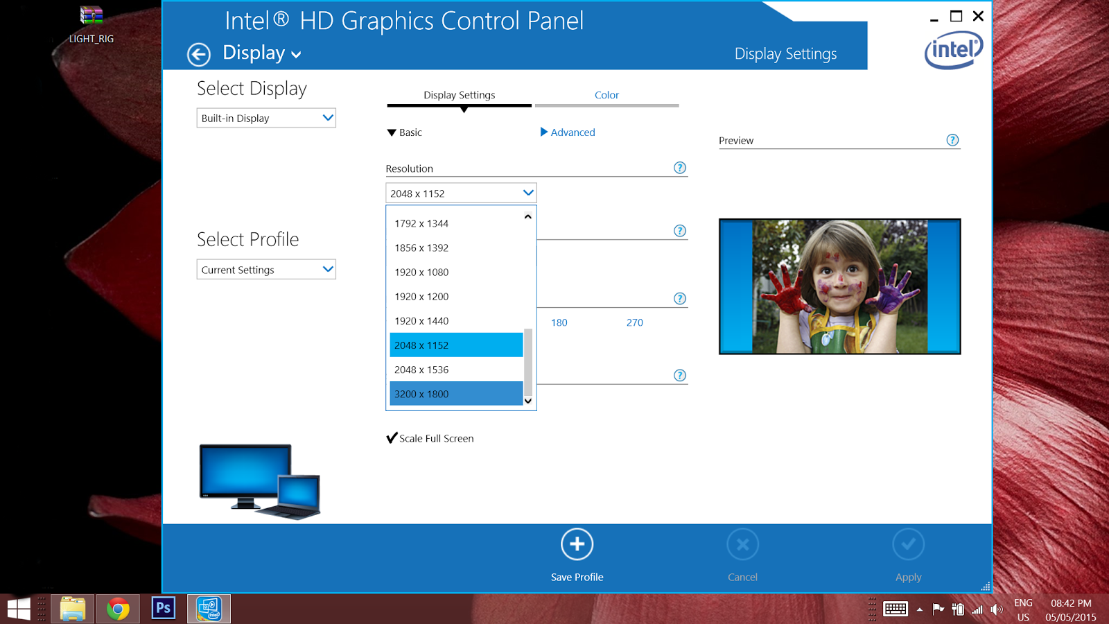
Task: Click the Save Profile label
Action: (x=577, y=577)
